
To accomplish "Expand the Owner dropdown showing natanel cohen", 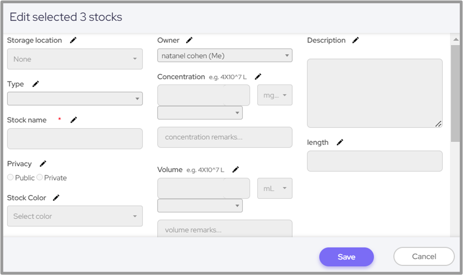I will 224,56.
